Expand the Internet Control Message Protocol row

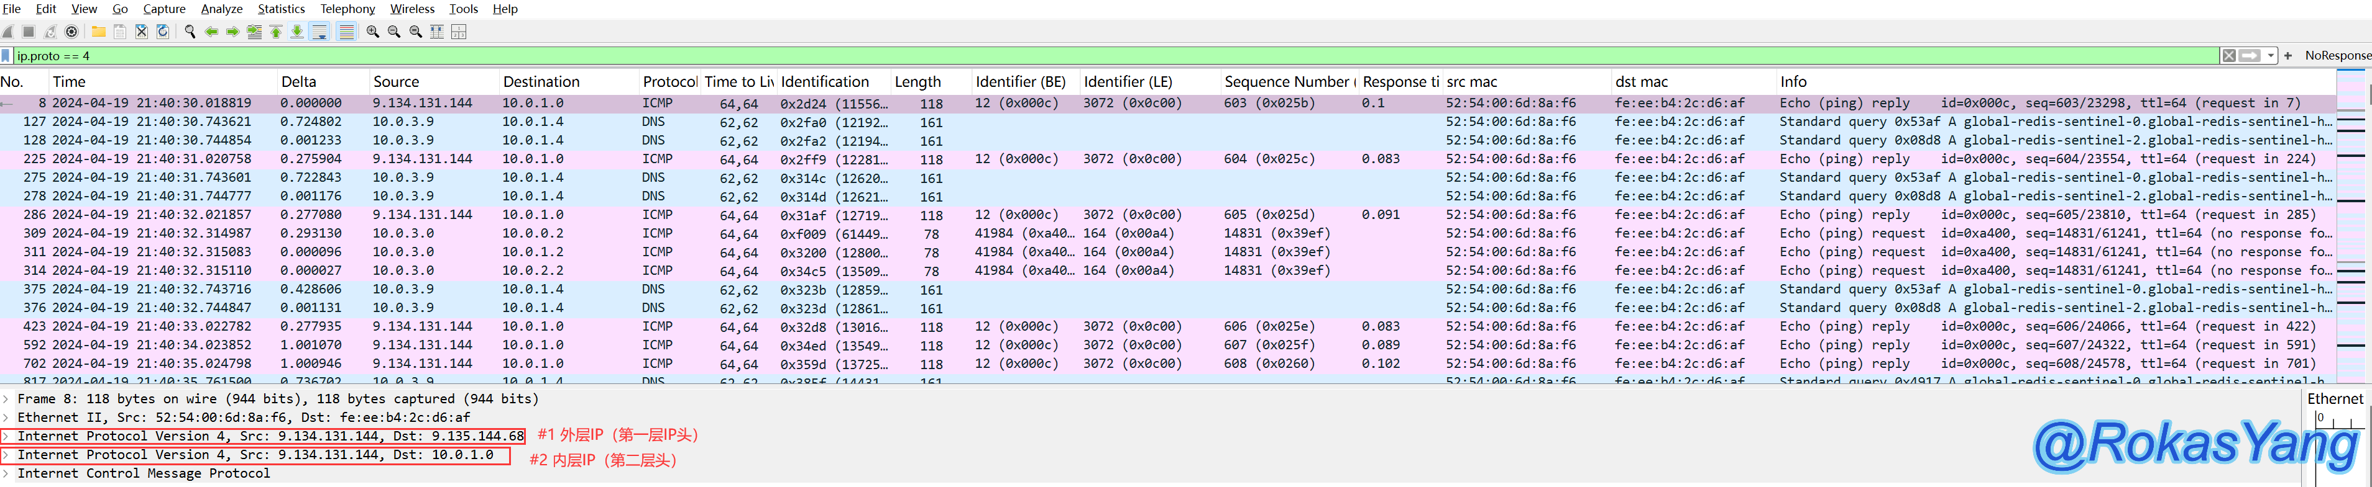(6, 474)
